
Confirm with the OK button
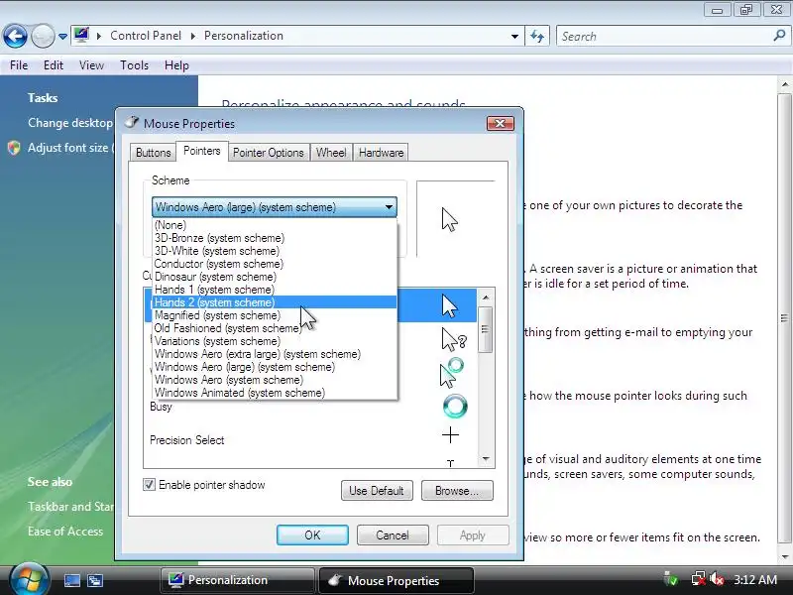tap(312, 535)
